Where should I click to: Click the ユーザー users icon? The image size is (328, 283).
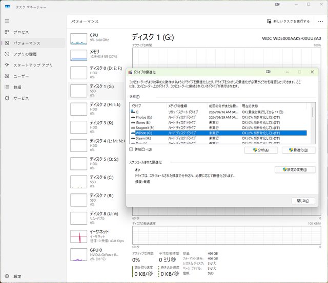pyautogui.click(x=7, y=76)
